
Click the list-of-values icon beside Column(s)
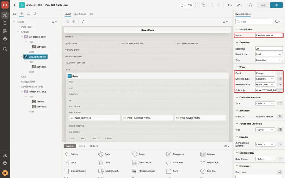click(280, 90)
